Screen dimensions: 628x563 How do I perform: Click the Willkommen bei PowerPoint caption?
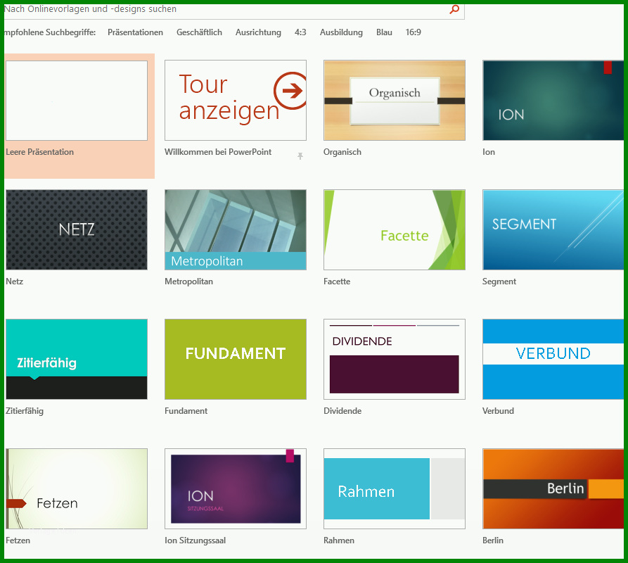coord(218,152)
